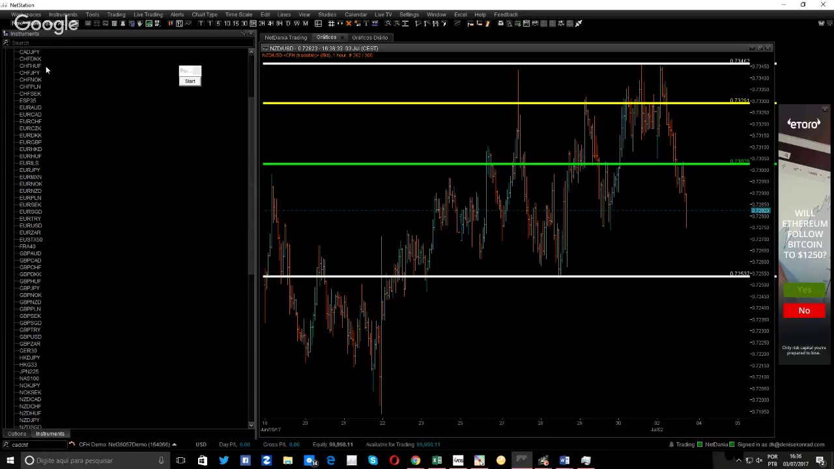The height and width of the screenshot is (469, 834).
Task: Open Word from the taskbar
Action: 564,461
